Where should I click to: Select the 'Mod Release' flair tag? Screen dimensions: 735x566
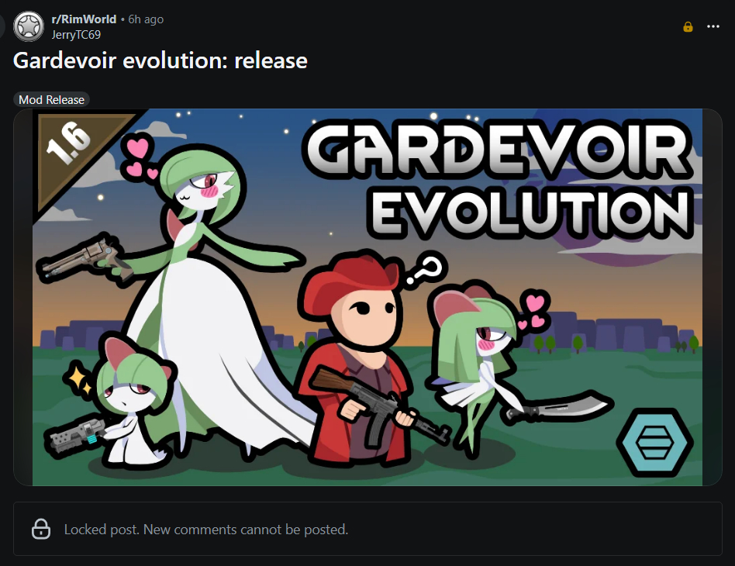coord(52,99)
